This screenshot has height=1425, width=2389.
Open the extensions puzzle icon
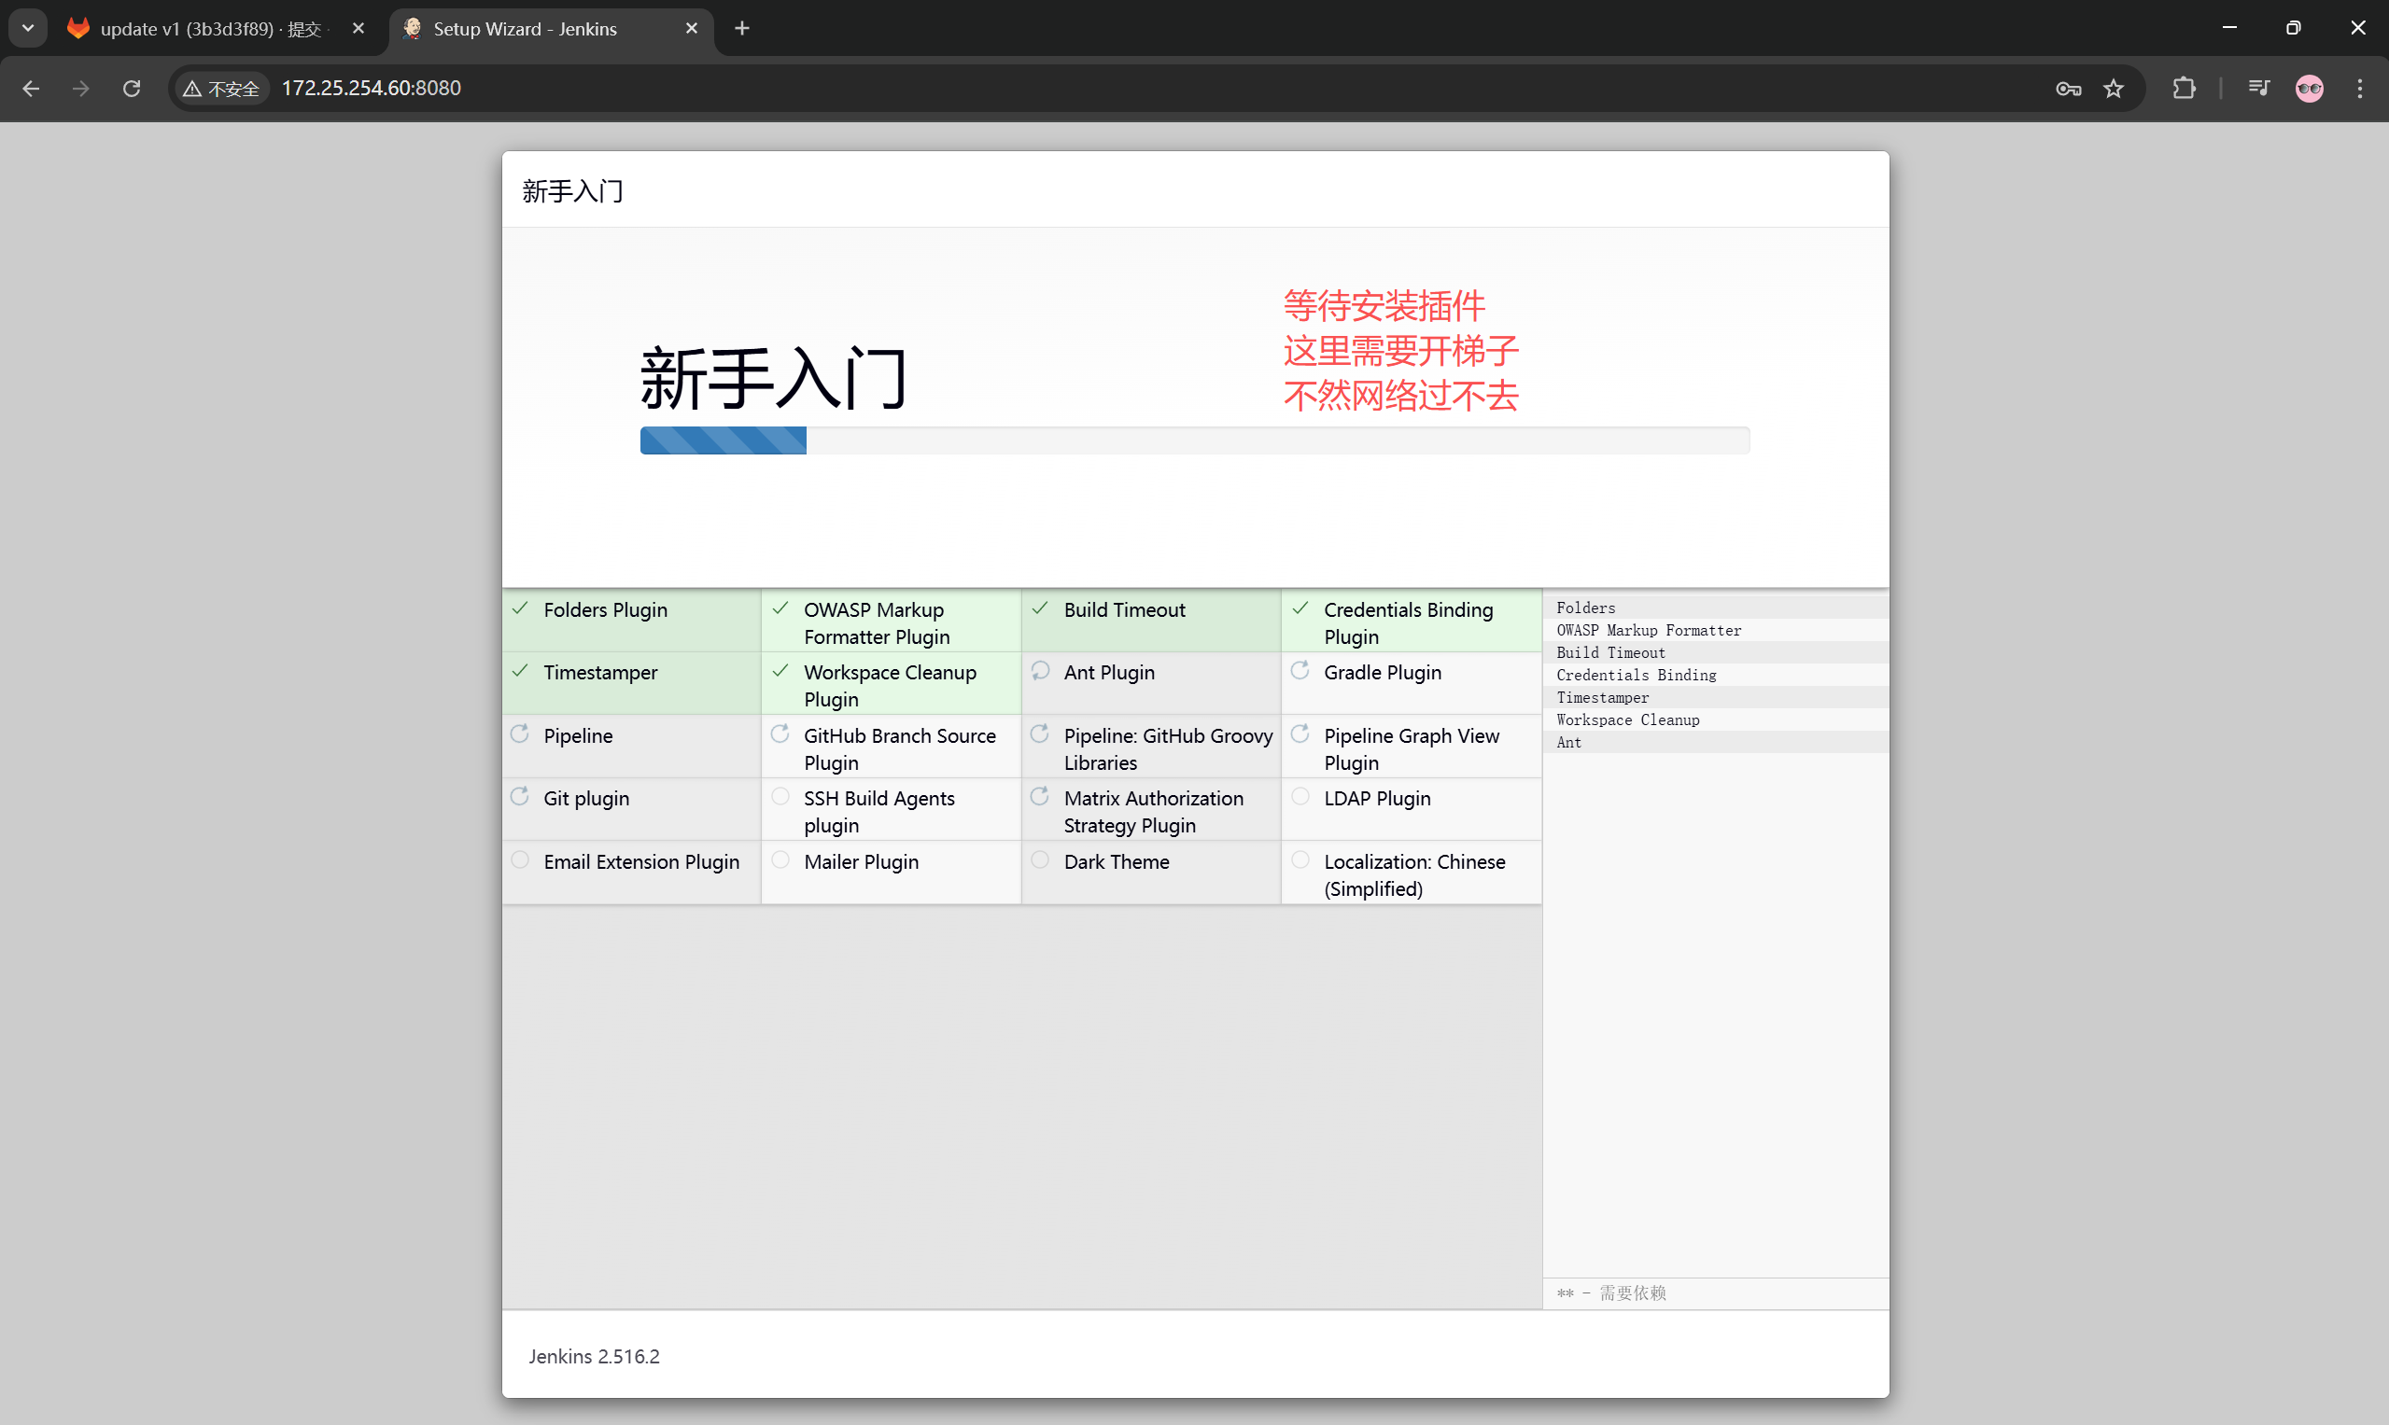[x=2184, y=89]
